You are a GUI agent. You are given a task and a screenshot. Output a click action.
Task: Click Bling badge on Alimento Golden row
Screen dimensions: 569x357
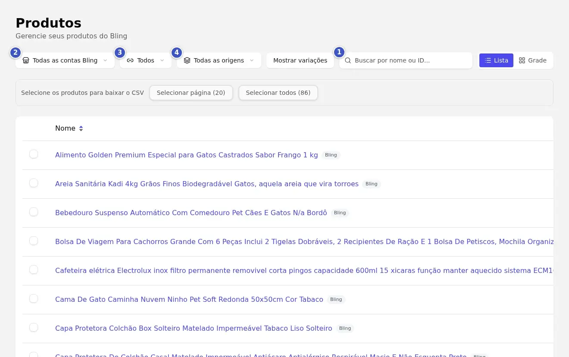[x=331, y=155]
